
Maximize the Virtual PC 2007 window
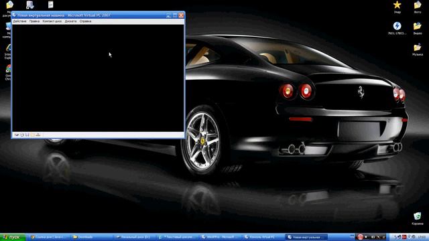pos(175,15)
